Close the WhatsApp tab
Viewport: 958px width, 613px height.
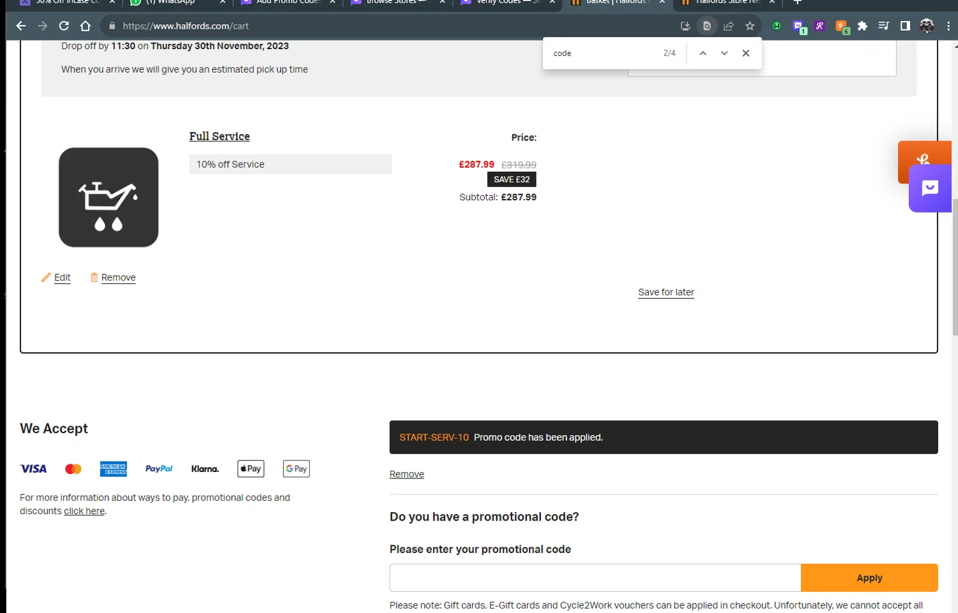[222, 2]
